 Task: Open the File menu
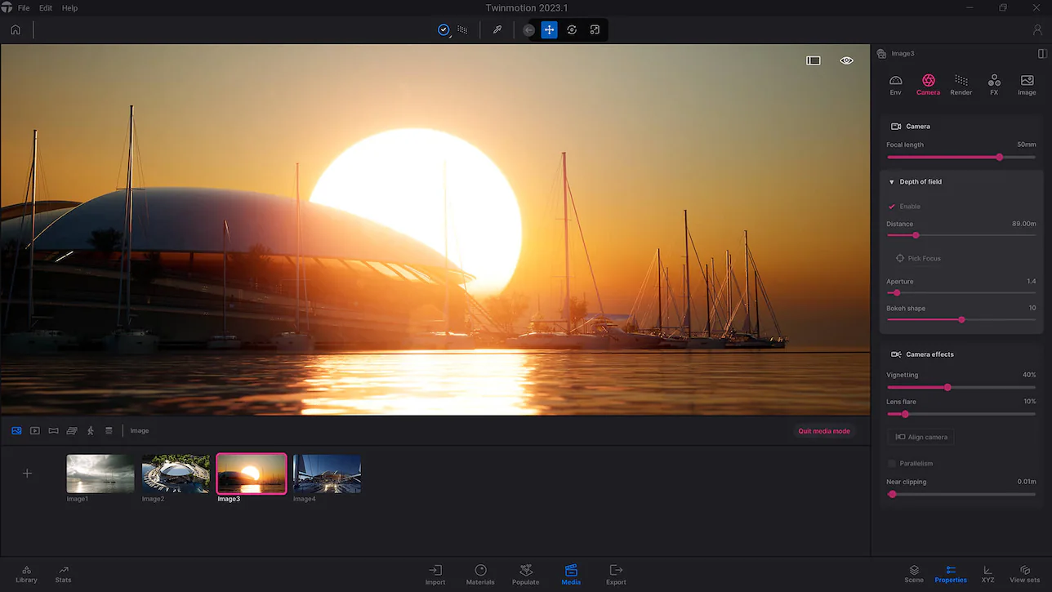tap(22, 7)
